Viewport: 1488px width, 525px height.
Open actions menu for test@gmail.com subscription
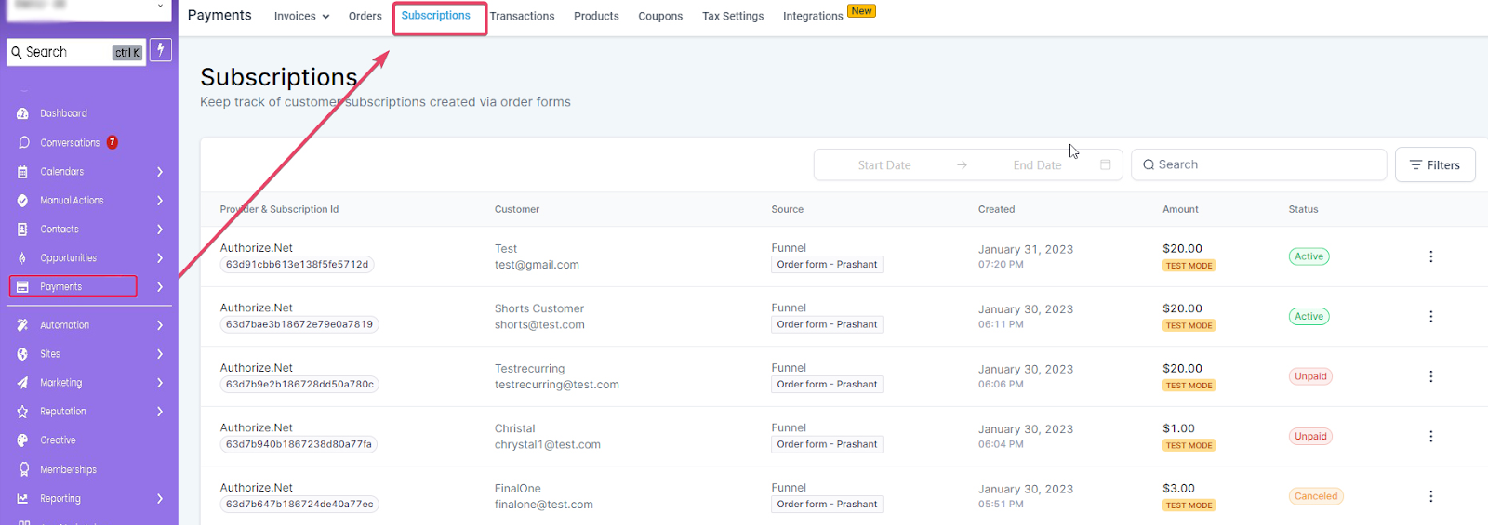(x=1430, y=256)
